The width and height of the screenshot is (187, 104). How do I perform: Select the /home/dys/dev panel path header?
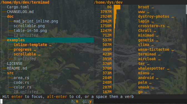pos(108,2)
